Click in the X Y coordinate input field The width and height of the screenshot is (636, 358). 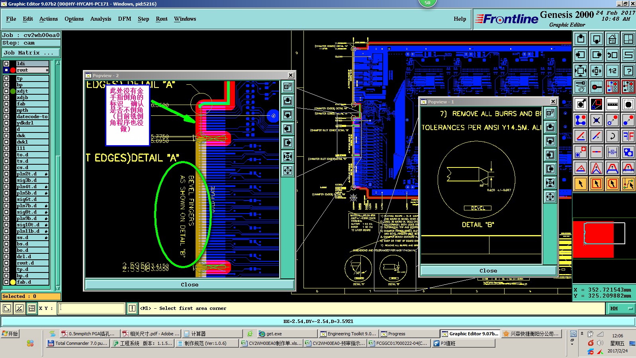(x=92, y=308)
